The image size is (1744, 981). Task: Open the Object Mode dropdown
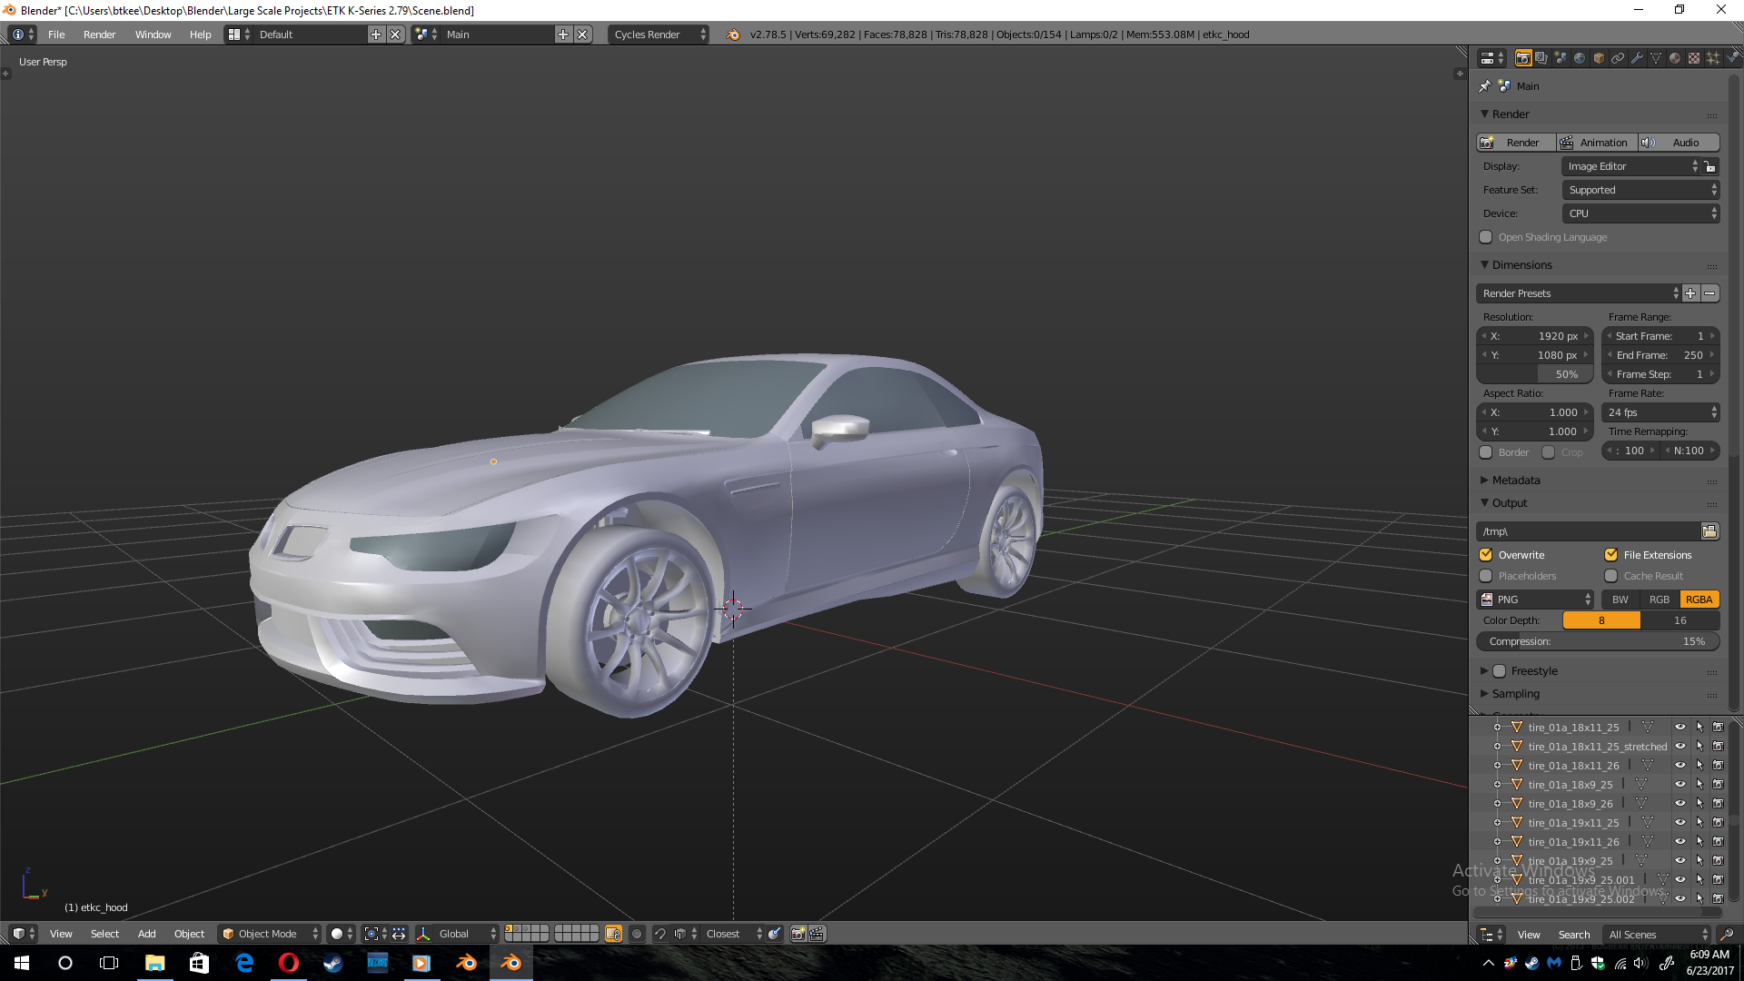tap(270, 934)
